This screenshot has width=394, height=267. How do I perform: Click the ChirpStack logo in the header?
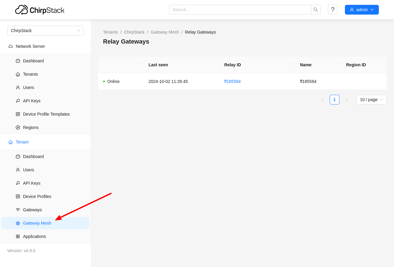(40, 10)
